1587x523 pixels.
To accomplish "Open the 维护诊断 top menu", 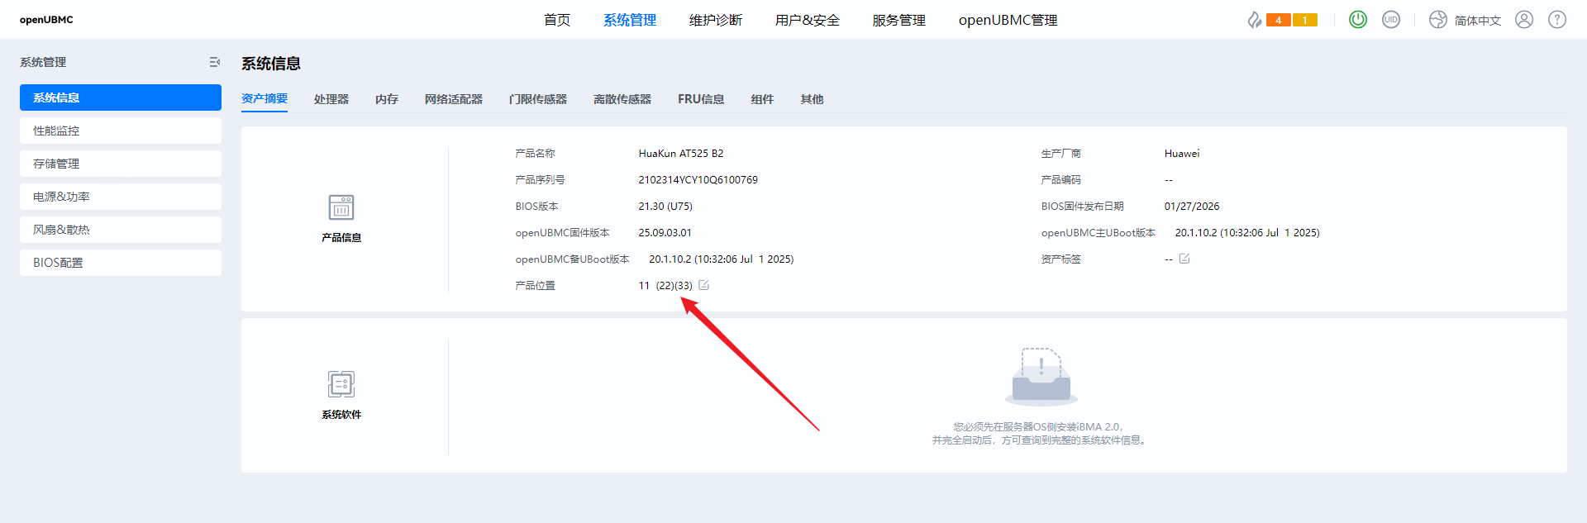I will pyautogui.click(x=715, y=20).
